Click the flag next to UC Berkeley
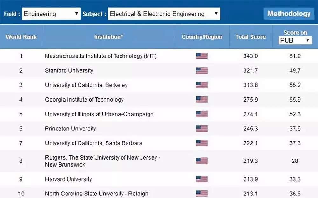This screenshot has width=318, height=198. click(x=202, y=85)
